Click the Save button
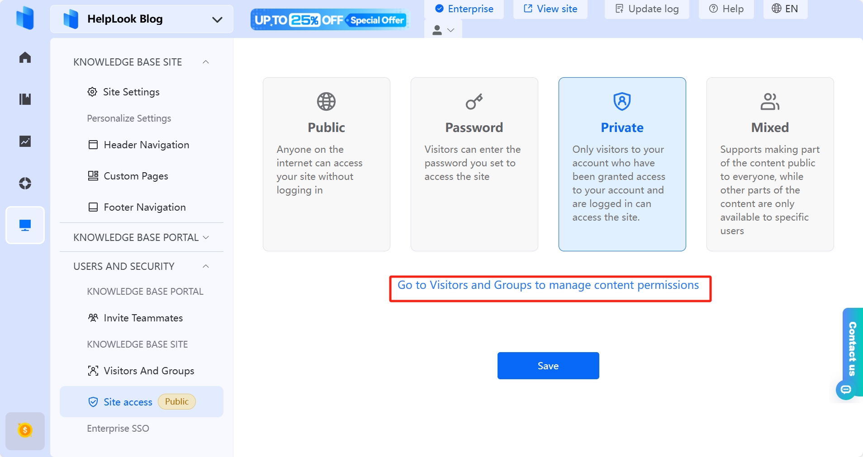863x457 pixels. tap(548, 366)
